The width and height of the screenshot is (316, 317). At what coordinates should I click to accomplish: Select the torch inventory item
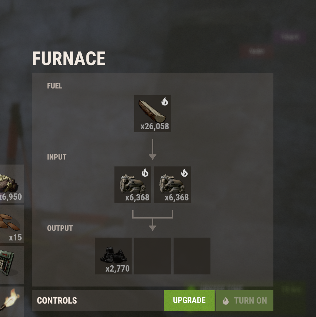tap(12, 302)
